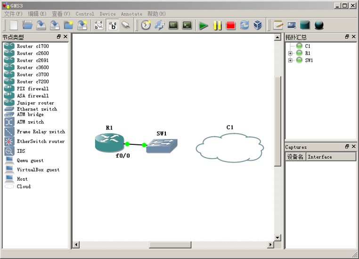Close the Captures panel
This screenshot has width=359, height=259.
coord(354,146)
